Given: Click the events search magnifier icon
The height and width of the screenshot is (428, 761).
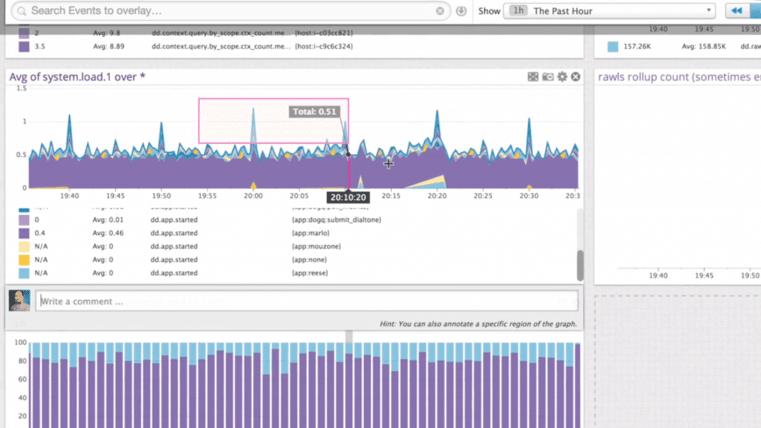Looking at the screenshot, I should click(x=21, y=11).
